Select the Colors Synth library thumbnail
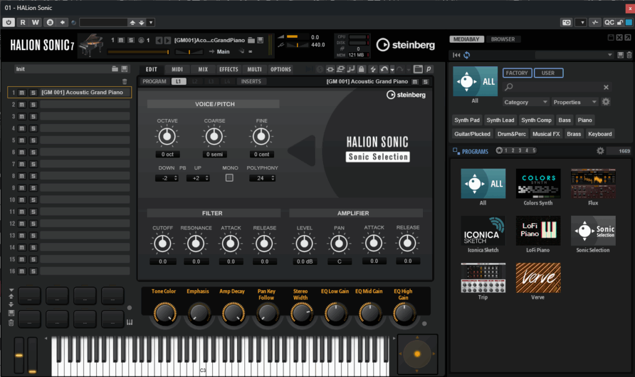 (538, 183)
